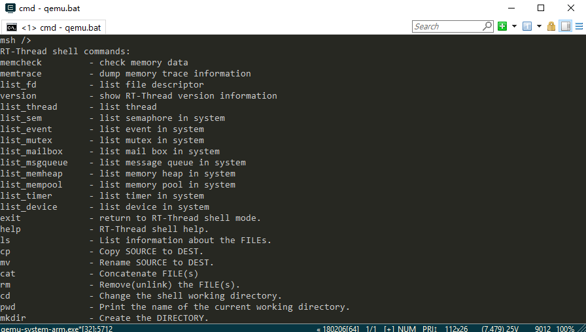Click the 'list_fd' command name
586x332 pixels.
point(18,85)
